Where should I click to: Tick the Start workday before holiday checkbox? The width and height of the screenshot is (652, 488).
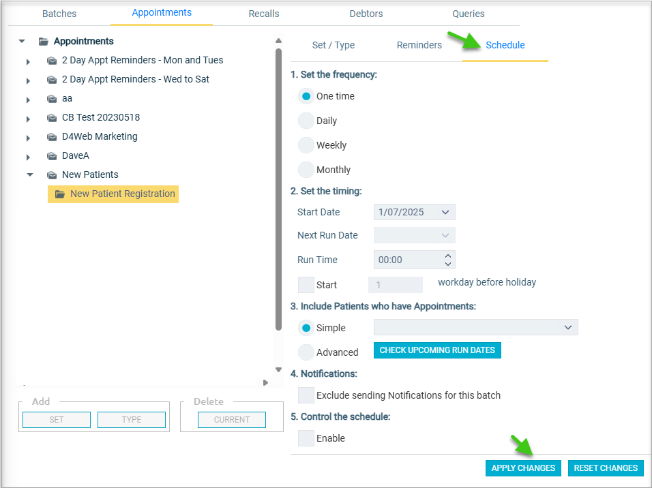[x=306, y=285]
